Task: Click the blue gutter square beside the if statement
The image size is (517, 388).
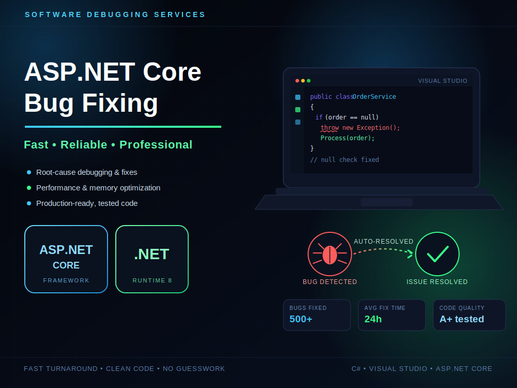Action: [x=298, y=122]
